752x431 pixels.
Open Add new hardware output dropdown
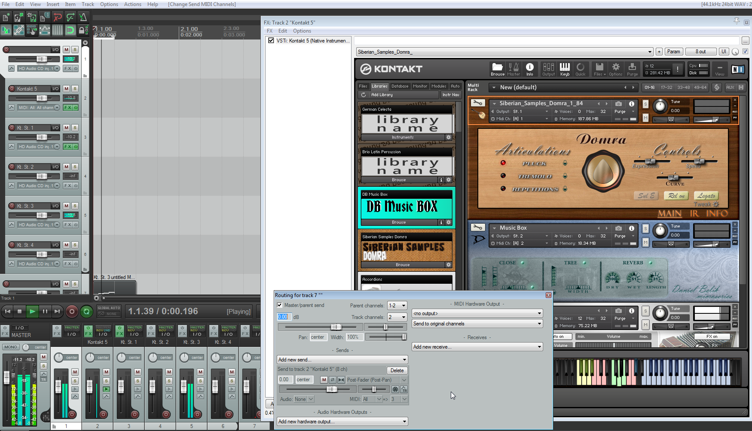(342, 422)
